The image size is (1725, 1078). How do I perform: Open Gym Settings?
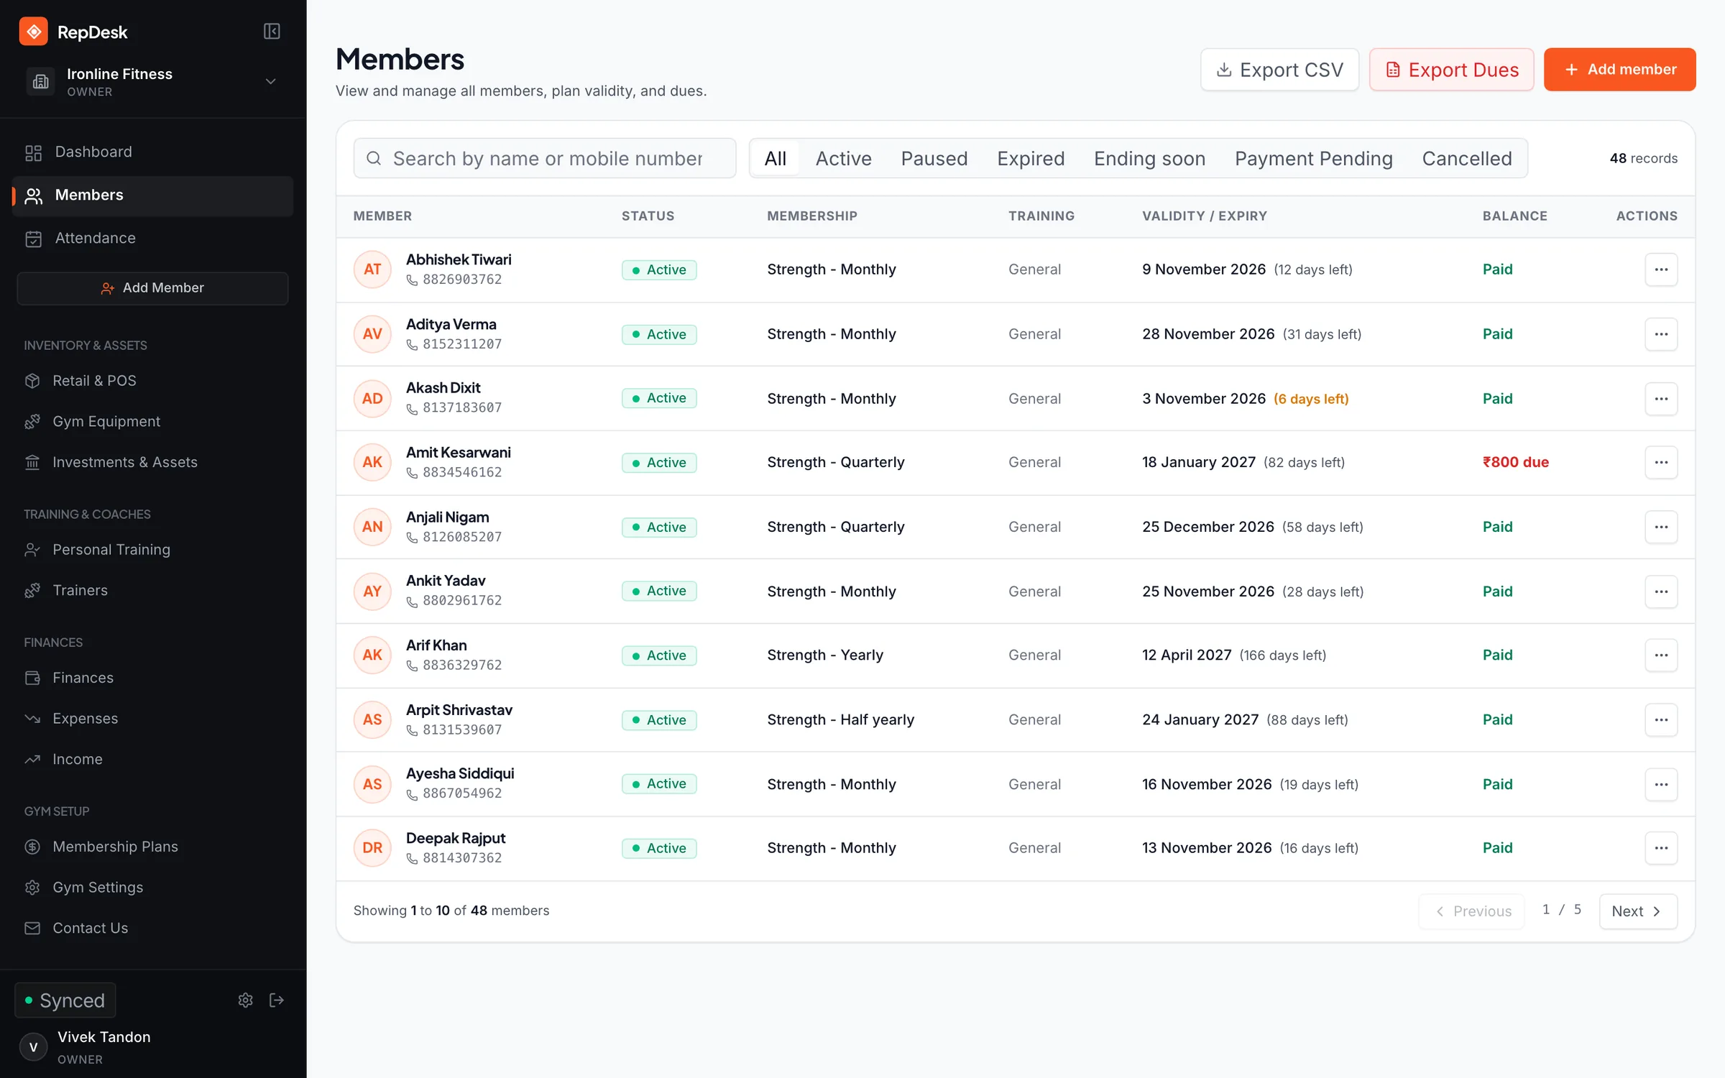[152, 888]
